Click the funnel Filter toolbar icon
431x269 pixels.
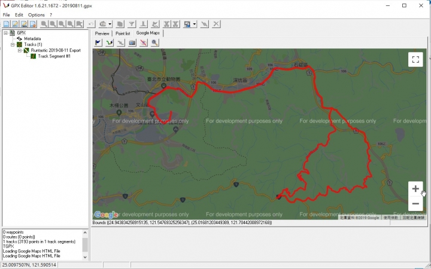tap(132, 24)
